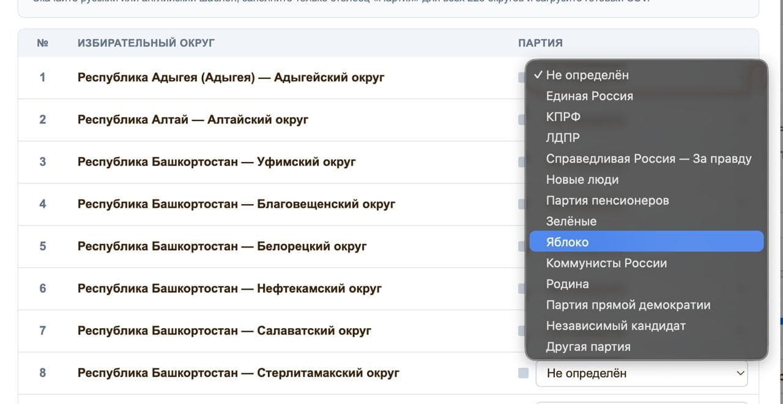783x404 pixels.
Task: Click Республика Башкортостан — Благовещенский округ text
Action: (237, 204)
